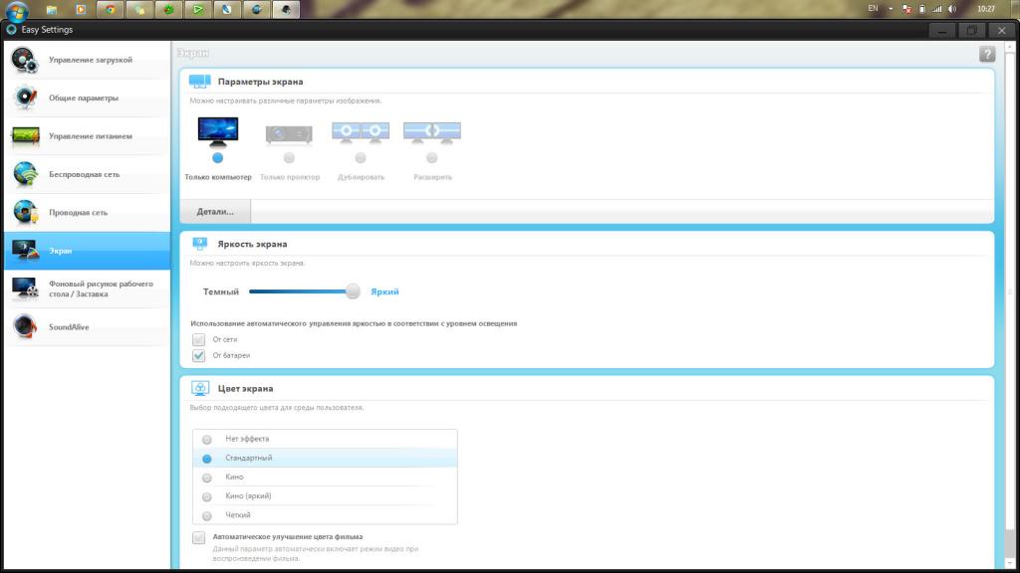Image resolution: width=1020 pixels, height=573 pixels.
Task: Click the help question mark icon
Action: pos(987,54)
